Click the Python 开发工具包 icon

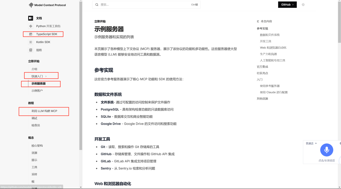[31, 26]
